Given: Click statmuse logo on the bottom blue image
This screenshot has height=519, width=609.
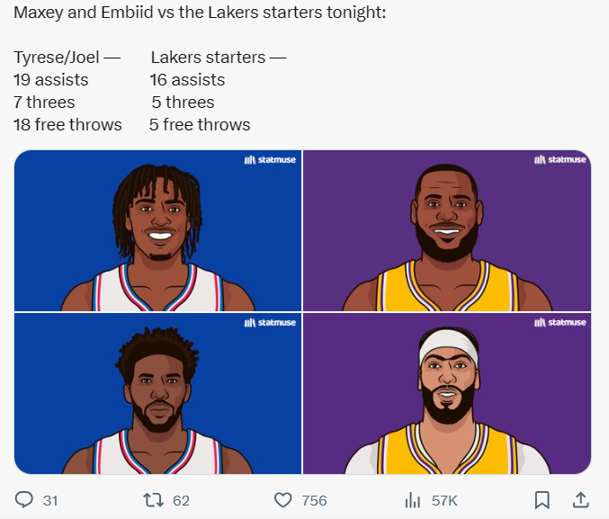Looking at the screenshot, I should click(270, 323).
